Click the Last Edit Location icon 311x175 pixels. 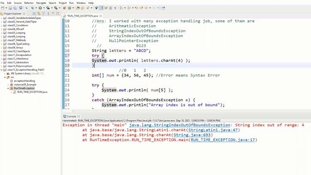coord(137,8)
